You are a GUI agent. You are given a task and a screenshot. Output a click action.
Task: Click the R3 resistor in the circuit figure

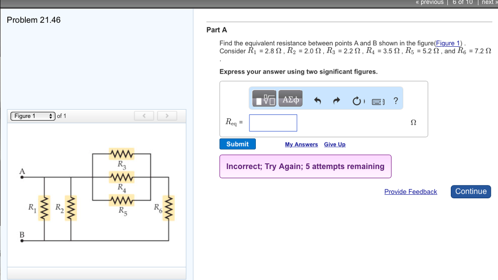pos(121,154)
